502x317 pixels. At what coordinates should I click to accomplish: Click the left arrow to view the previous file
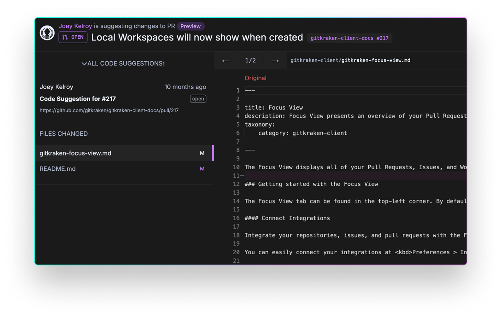pos(225,60)
